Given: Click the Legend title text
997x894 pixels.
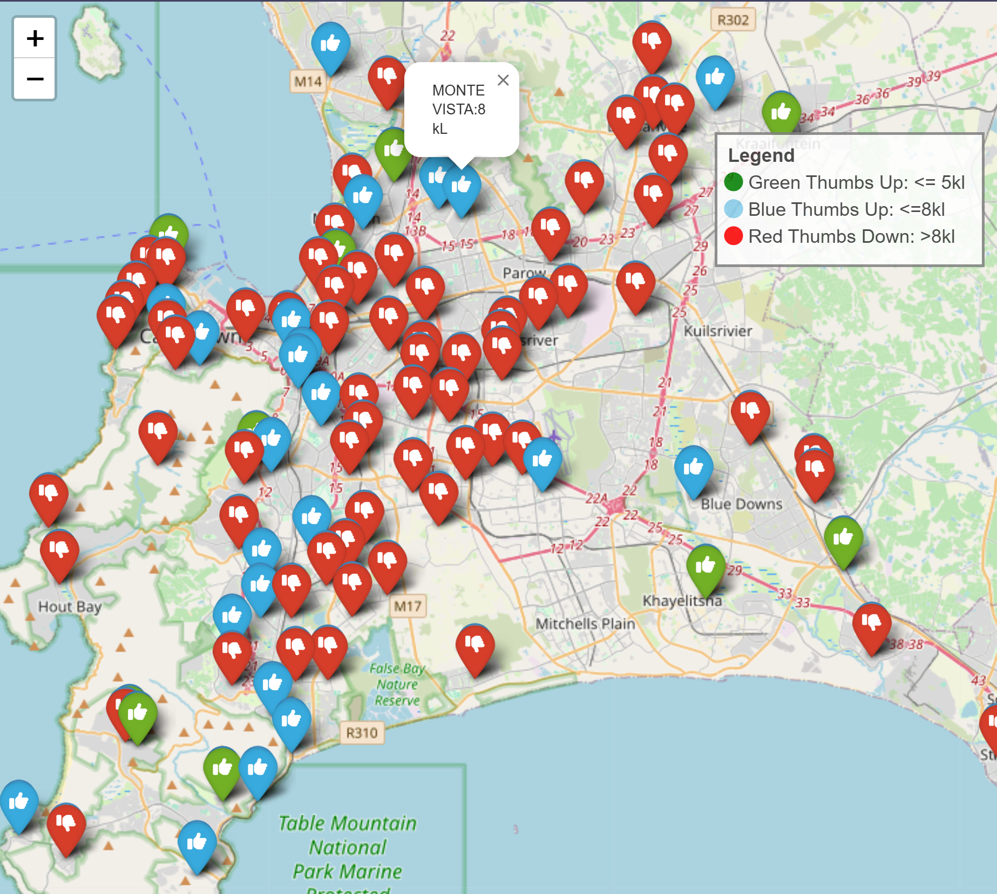Looking at the screenshot, I should 761,155.
